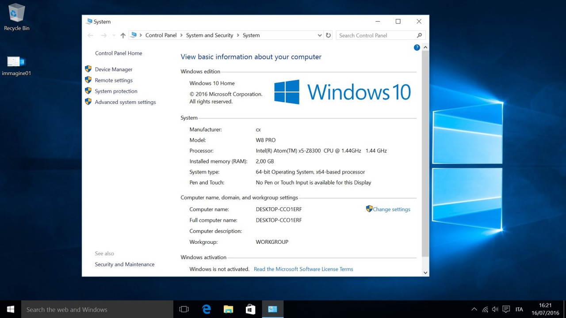This screenshot has width=566, height=318.
Task: Open System protection link
Action: 116,91
